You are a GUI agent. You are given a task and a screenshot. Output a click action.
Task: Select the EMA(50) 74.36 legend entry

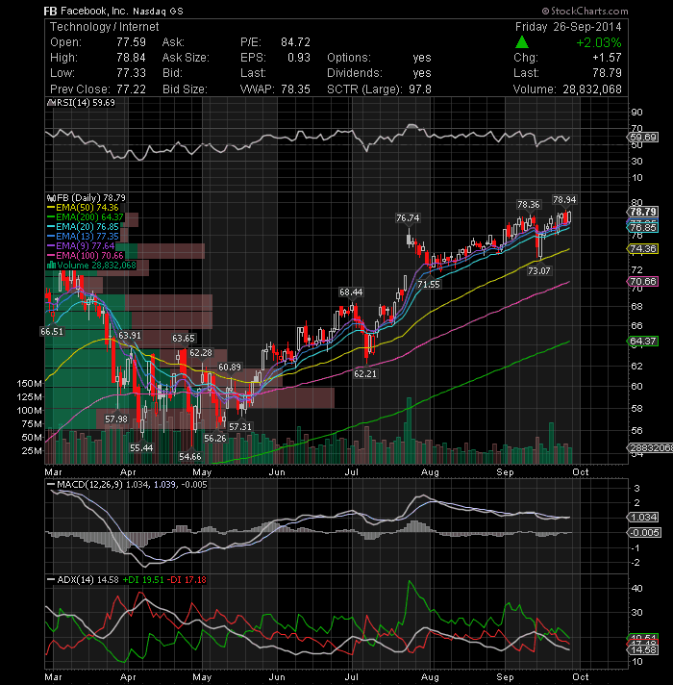(x=83, y=208)
